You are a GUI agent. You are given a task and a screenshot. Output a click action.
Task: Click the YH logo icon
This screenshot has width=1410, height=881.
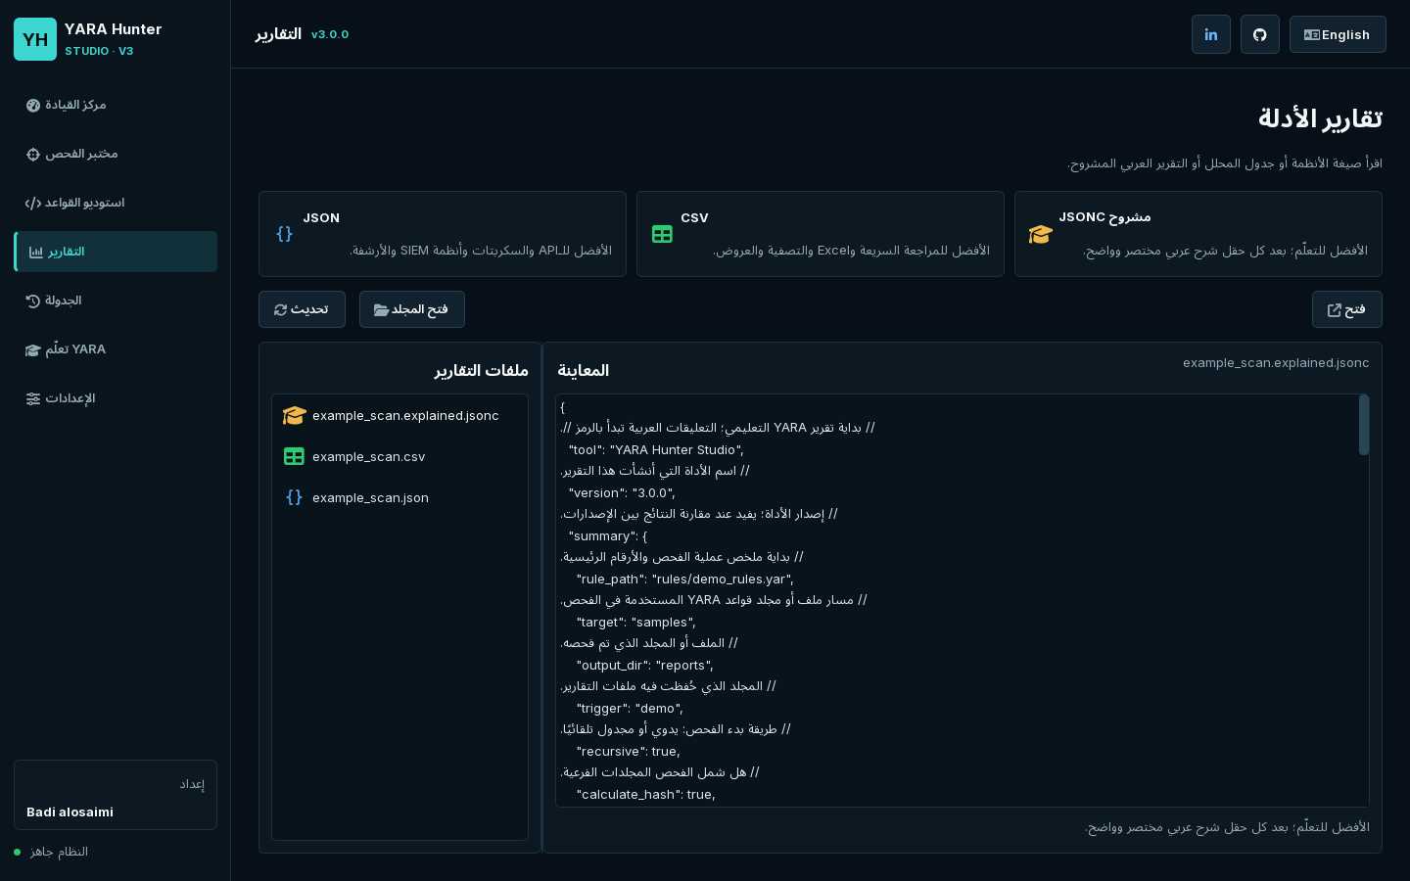[35, 39]
